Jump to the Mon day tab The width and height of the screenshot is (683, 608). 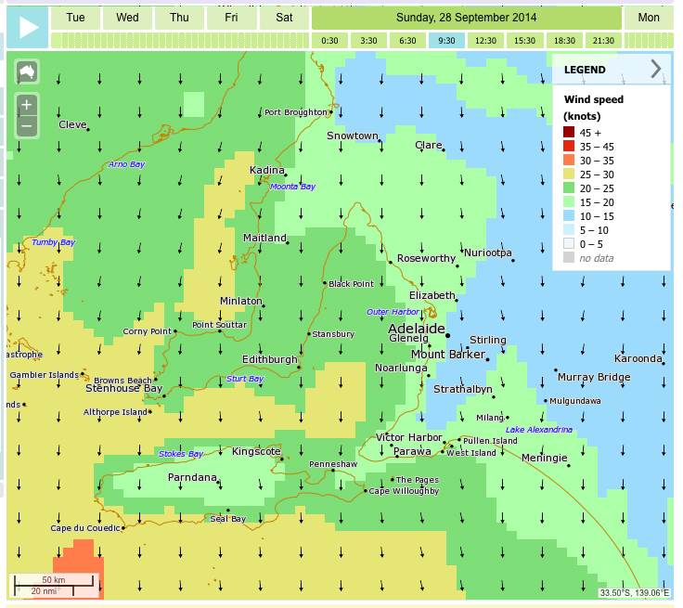[649, 18]
